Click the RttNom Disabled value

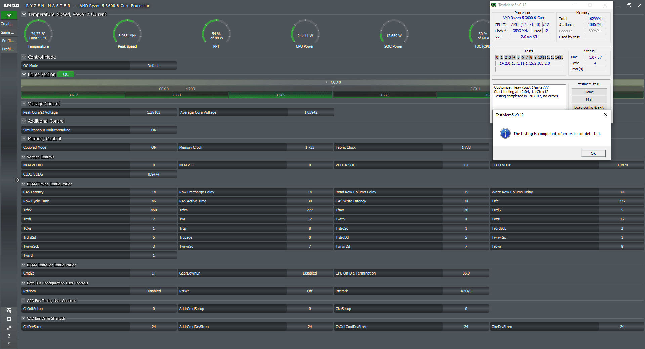click(x=154, y=291)
